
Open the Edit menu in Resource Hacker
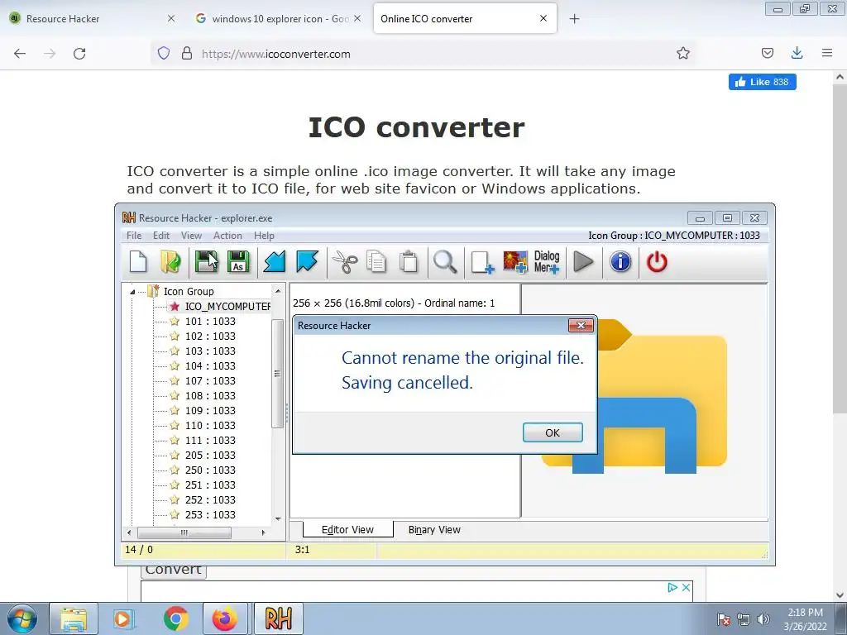(161, 236)
